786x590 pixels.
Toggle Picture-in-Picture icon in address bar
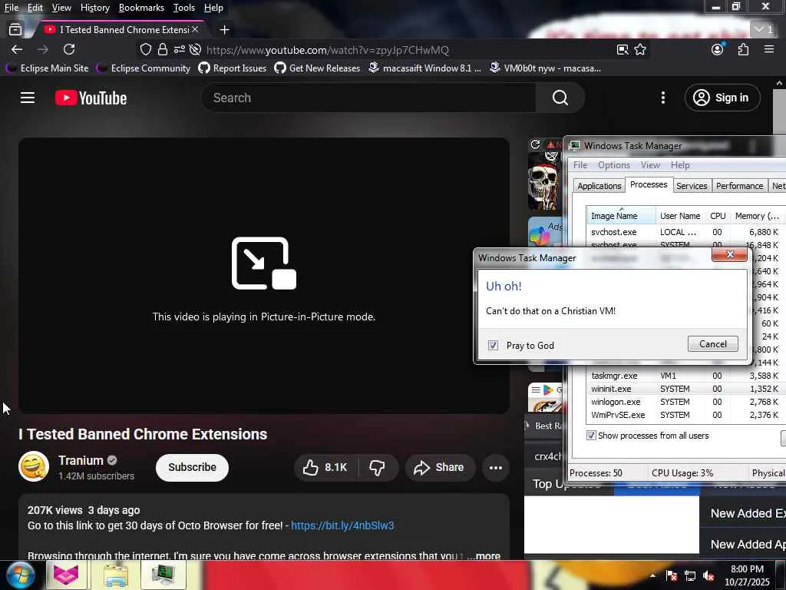[623, 50]
